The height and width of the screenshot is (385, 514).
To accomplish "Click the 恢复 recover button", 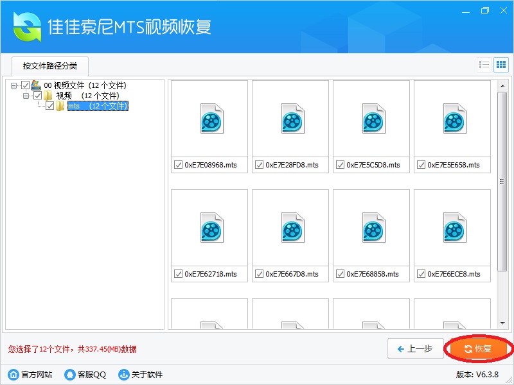I will [x=478, y=349].
